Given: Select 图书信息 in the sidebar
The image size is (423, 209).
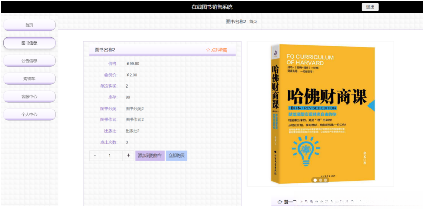Looking at the screenshot, I should click(x=29, y=43).
